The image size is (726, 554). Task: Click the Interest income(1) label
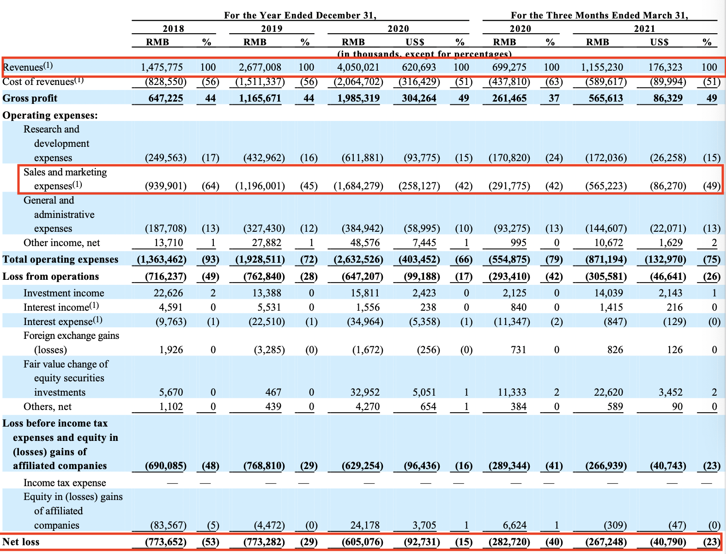click(61, 307)
